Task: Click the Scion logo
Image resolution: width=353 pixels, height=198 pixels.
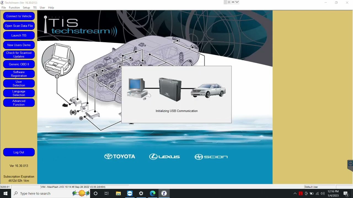Action: 211,157
